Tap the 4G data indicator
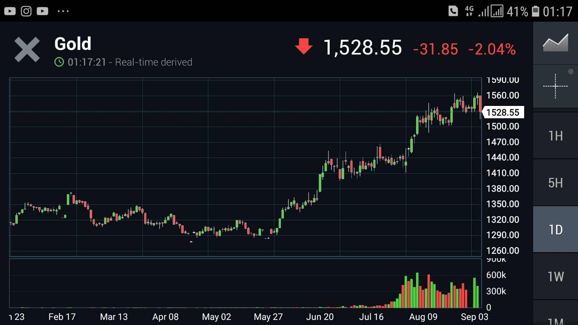The height and width of the screenshot is (325, 578). click(x=469, y=11)
